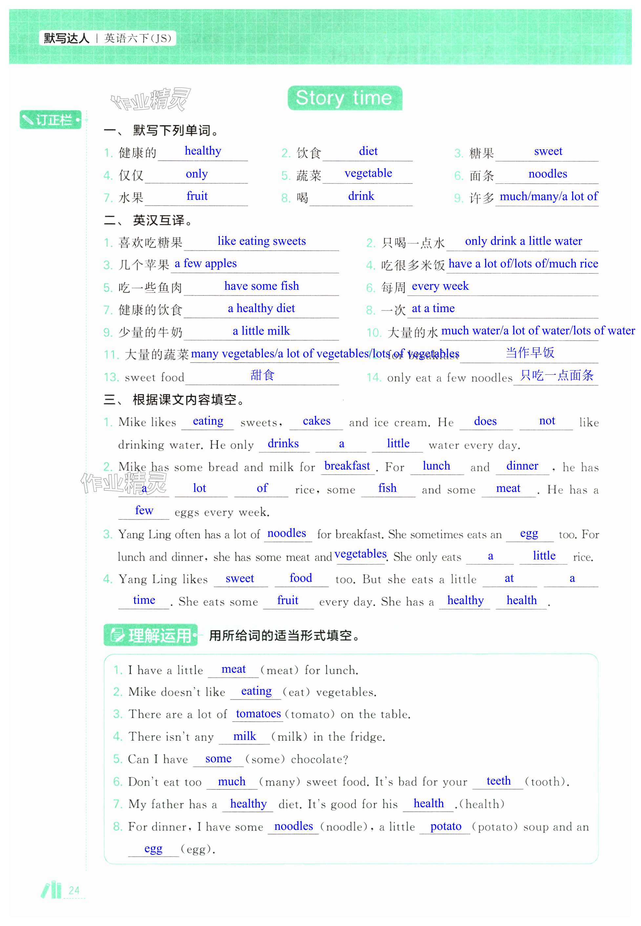Click the answer 'teeth' before (tooth)
Viewport: 641px width, 926px height.
click(x=498, y=781)
